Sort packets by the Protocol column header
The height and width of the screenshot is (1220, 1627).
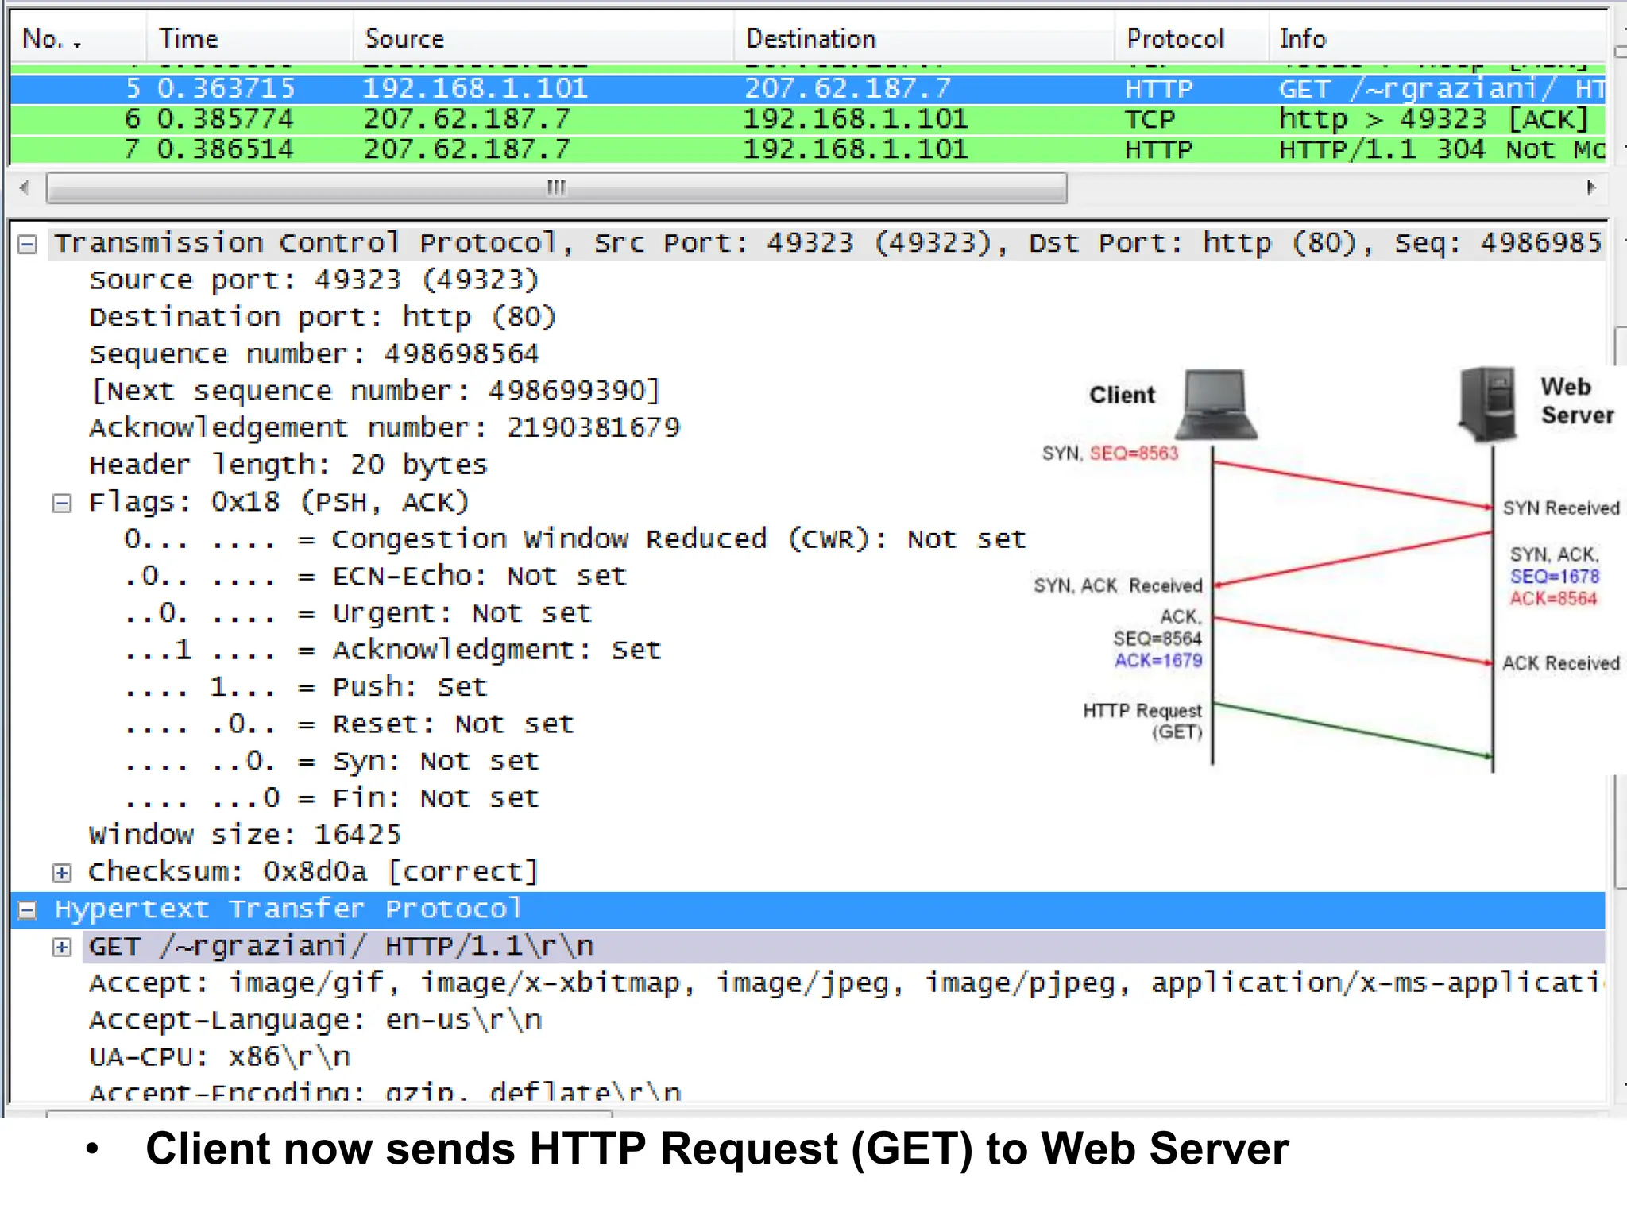click(x=1192, y=39)
